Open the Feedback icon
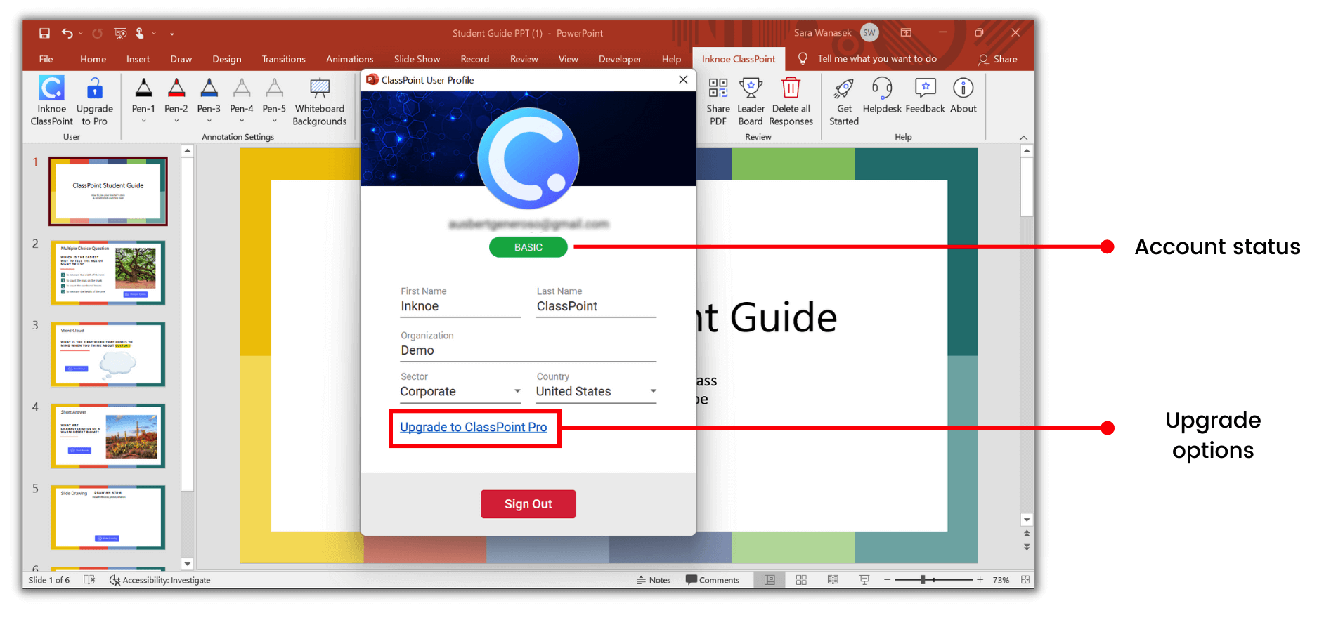The width and height of the screenshot is (1324, 620). [x=925, y=89]
